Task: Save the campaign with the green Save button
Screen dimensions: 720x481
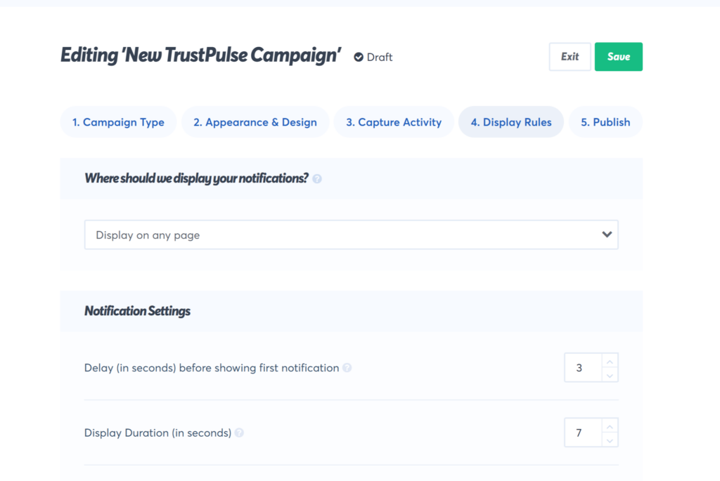Action: point(619,57)
